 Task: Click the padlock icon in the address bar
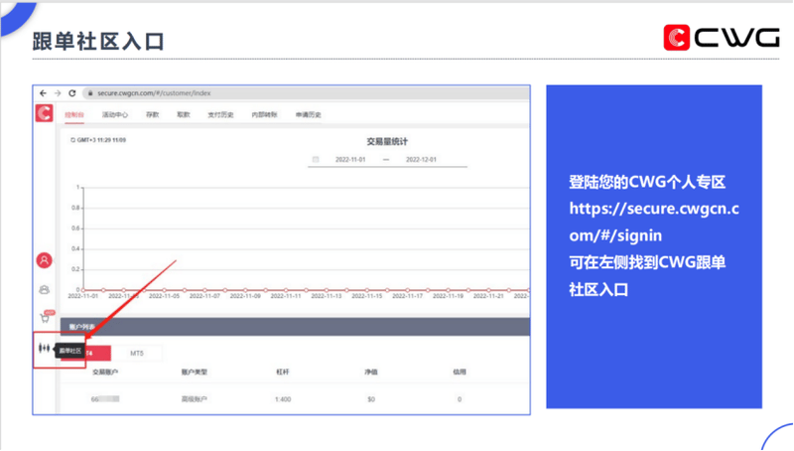point(90,93)
